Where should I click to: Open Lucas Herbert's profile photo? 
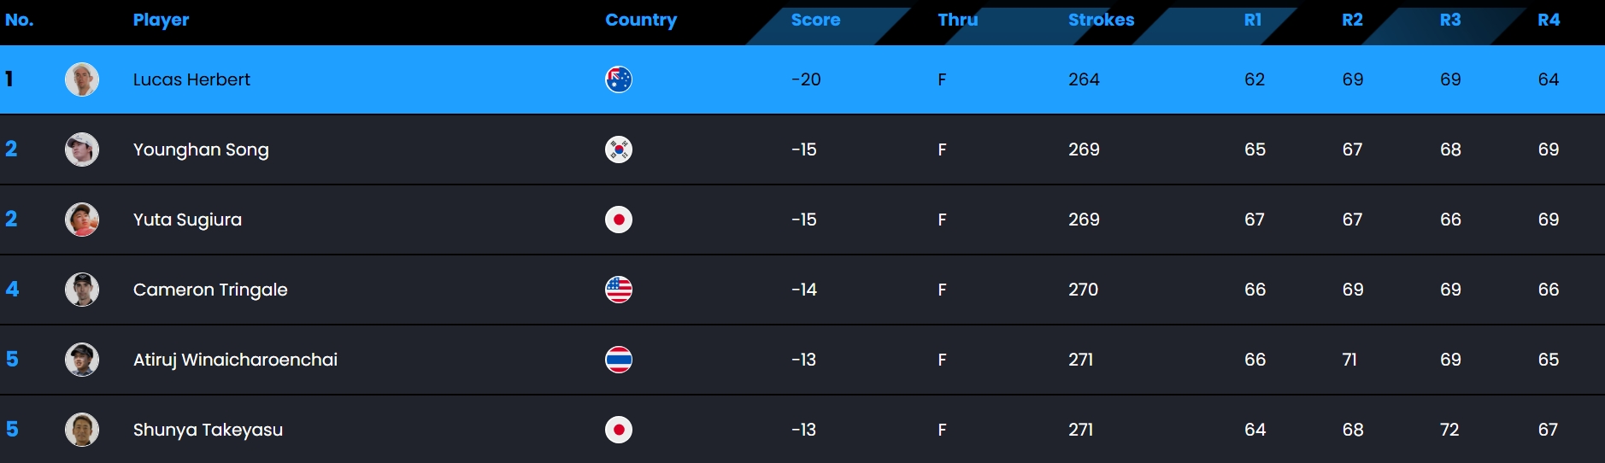82,79
